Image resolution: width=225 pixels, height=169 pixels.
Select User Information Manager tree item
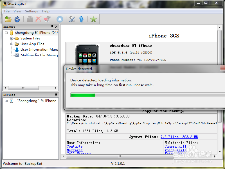point(39,50)
